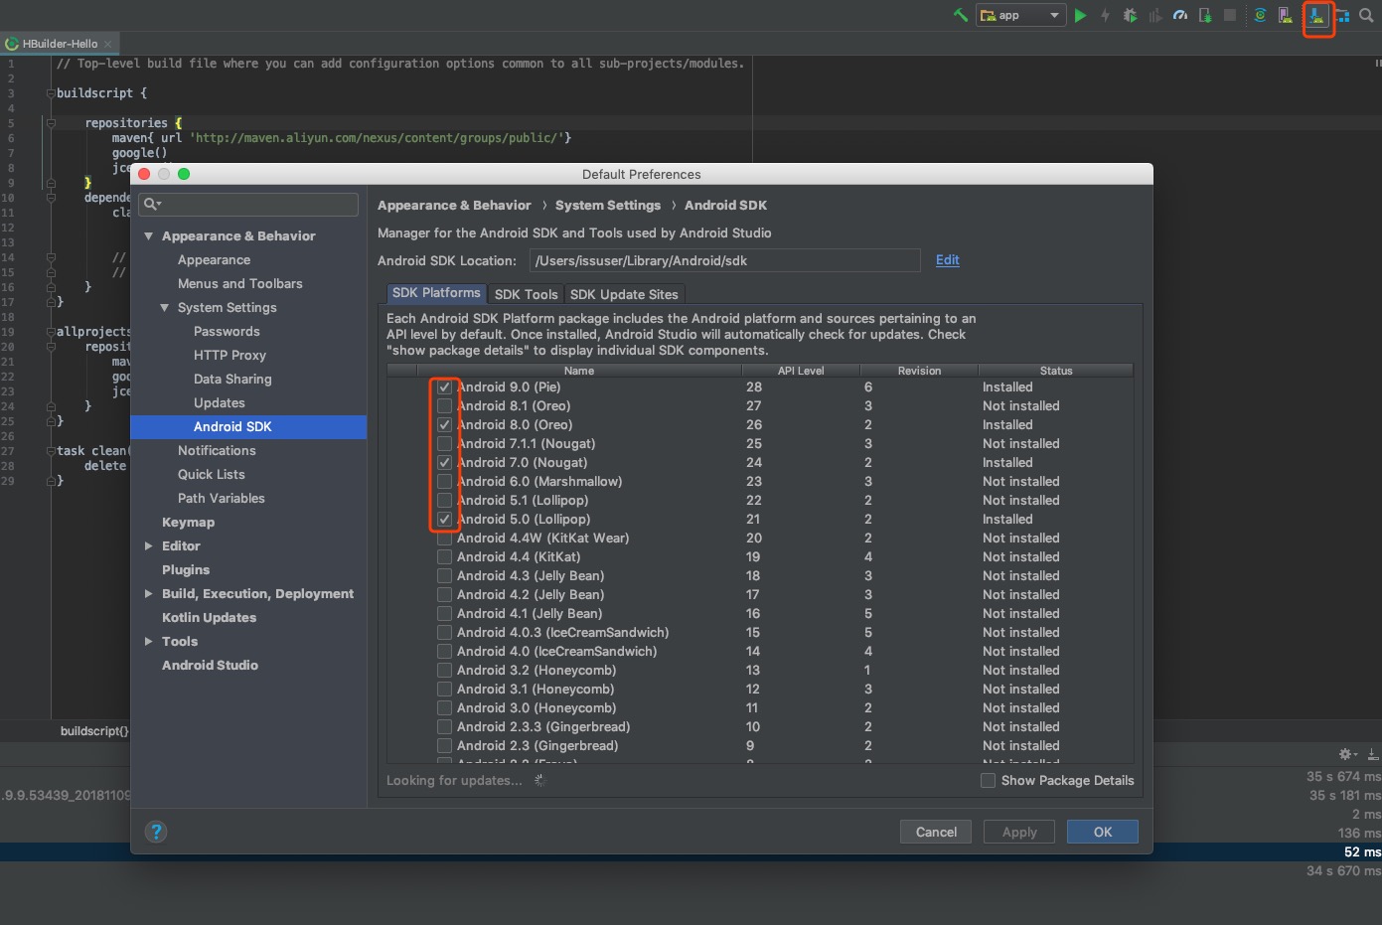Uncheck Android 7.0 (Nougat) checkbox
This screenshot has width=1382, height=925.
pyautogui.click(x=444, y=462)
